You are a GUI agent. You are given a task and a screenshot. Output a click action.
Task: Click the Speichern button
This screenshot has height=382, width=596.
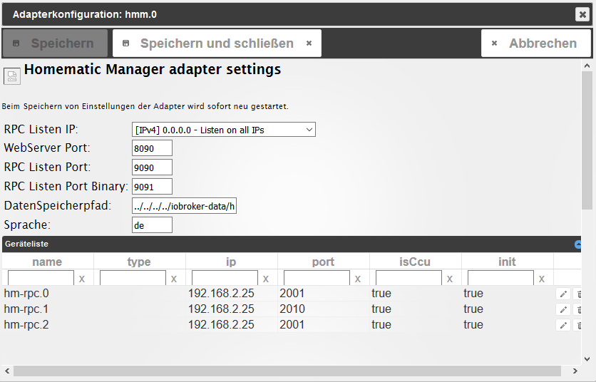[55, 43]
